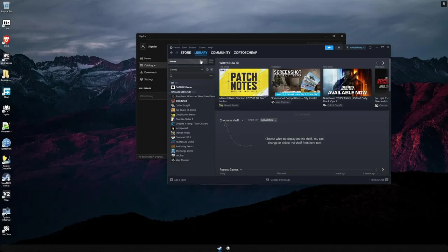Click the Steam back navigation arrow
Image resolution: width=448 pixels, height=252 pixels.
(x=171, y=52)
